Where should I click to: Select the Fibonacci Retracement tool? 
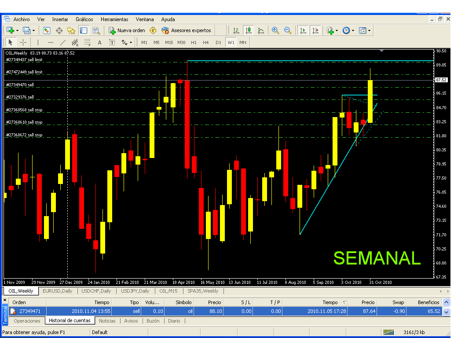tap(88, 43)
